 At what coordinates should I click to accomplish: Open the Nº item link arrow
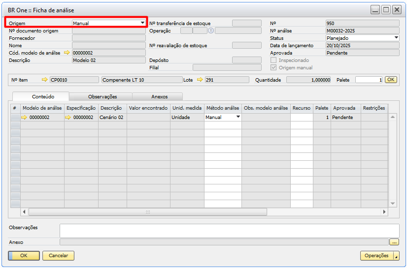tap(45, 79)
